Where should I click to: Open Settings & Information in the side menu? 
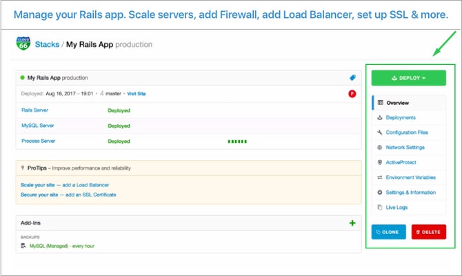pos(409,193)
